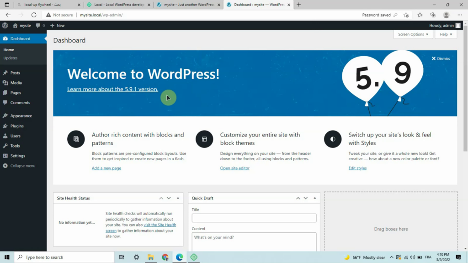Click the browser refresh icon
468x263 pixels.
click(x=34, y=15)
